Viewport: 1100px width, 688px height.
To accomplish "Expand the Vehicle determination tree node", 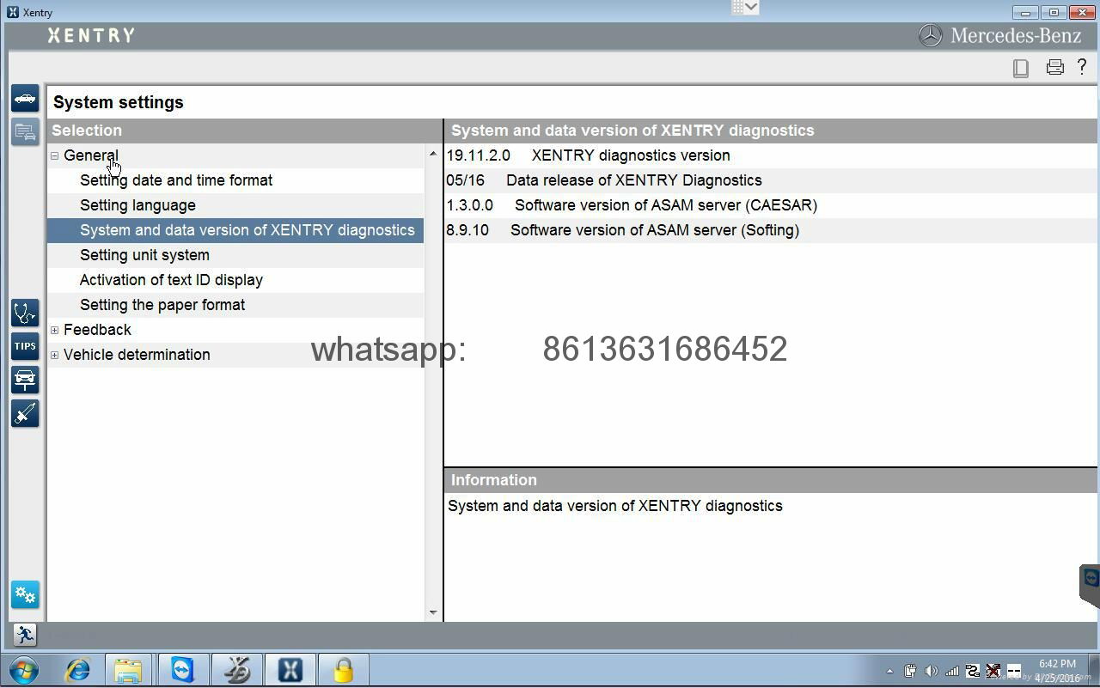I will tap(54, 355).
